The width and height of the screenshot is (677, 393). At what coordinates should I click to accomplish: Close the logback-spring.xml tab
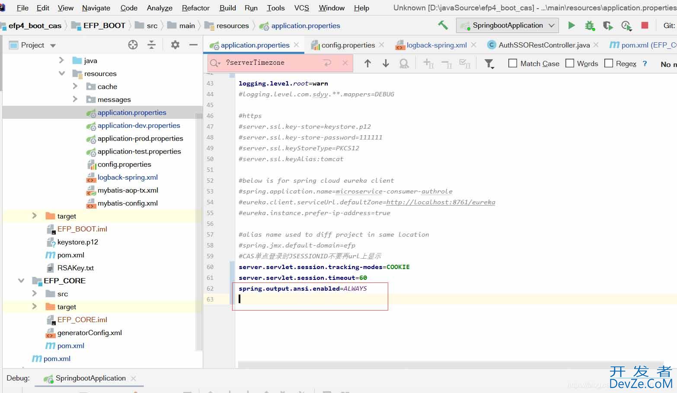point(474,44)
